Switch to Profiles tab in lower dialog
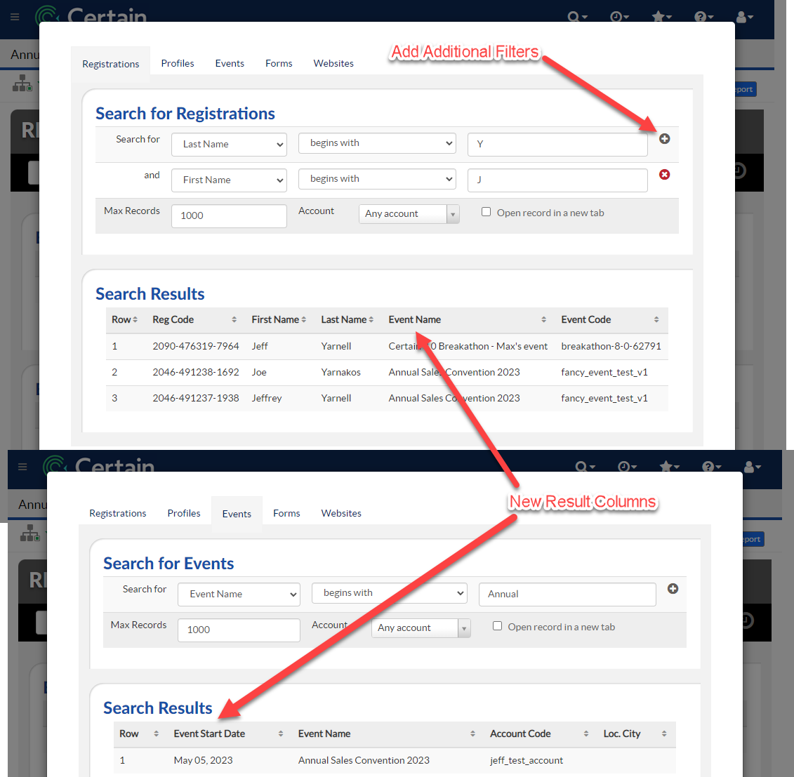794x777 pixels. [x=184, y=513]
